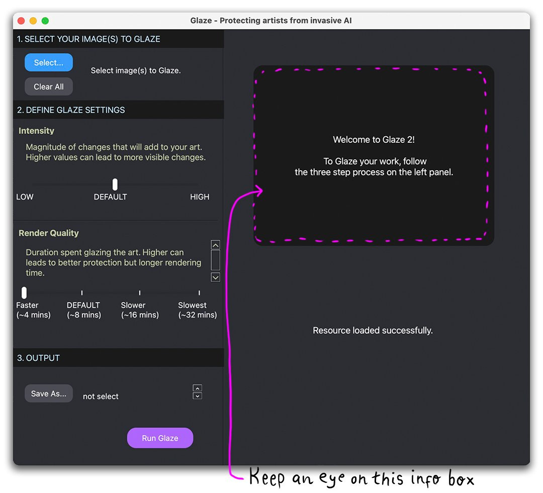Viewport: 543px width, 493px height.
Task: Set Render Quality to the Slower tick mark
Action: click(140, 293)
